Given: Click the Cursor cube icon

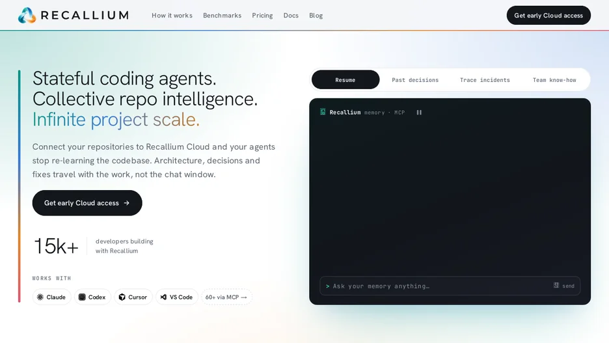Looking at the screenshot, I should [122, 297].
